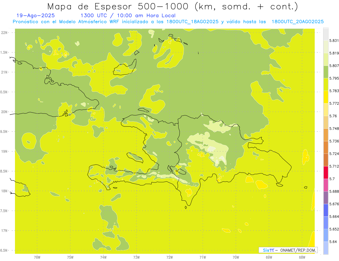
Task: Click the colorbar value '5.76'
Action: point(333,116)
